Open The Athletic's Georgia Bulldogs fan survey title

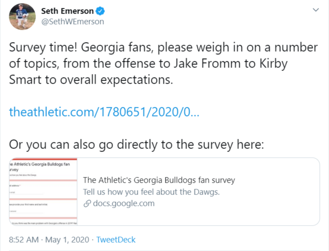click(159, 180)
